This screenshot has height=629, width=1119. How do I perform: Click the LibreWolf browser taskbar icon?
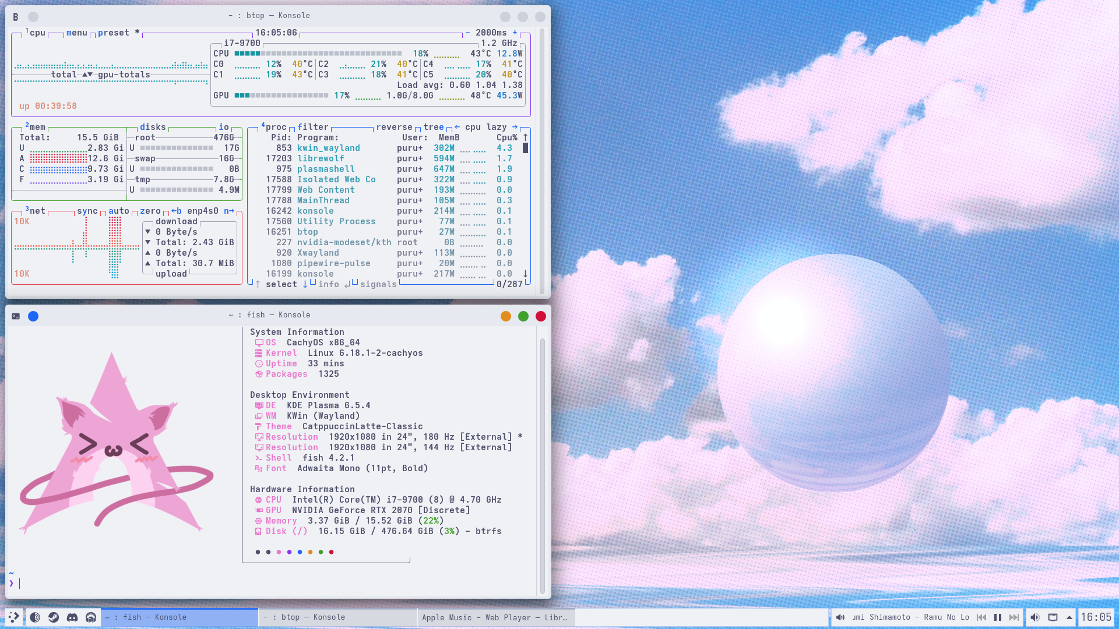point(35,617)
